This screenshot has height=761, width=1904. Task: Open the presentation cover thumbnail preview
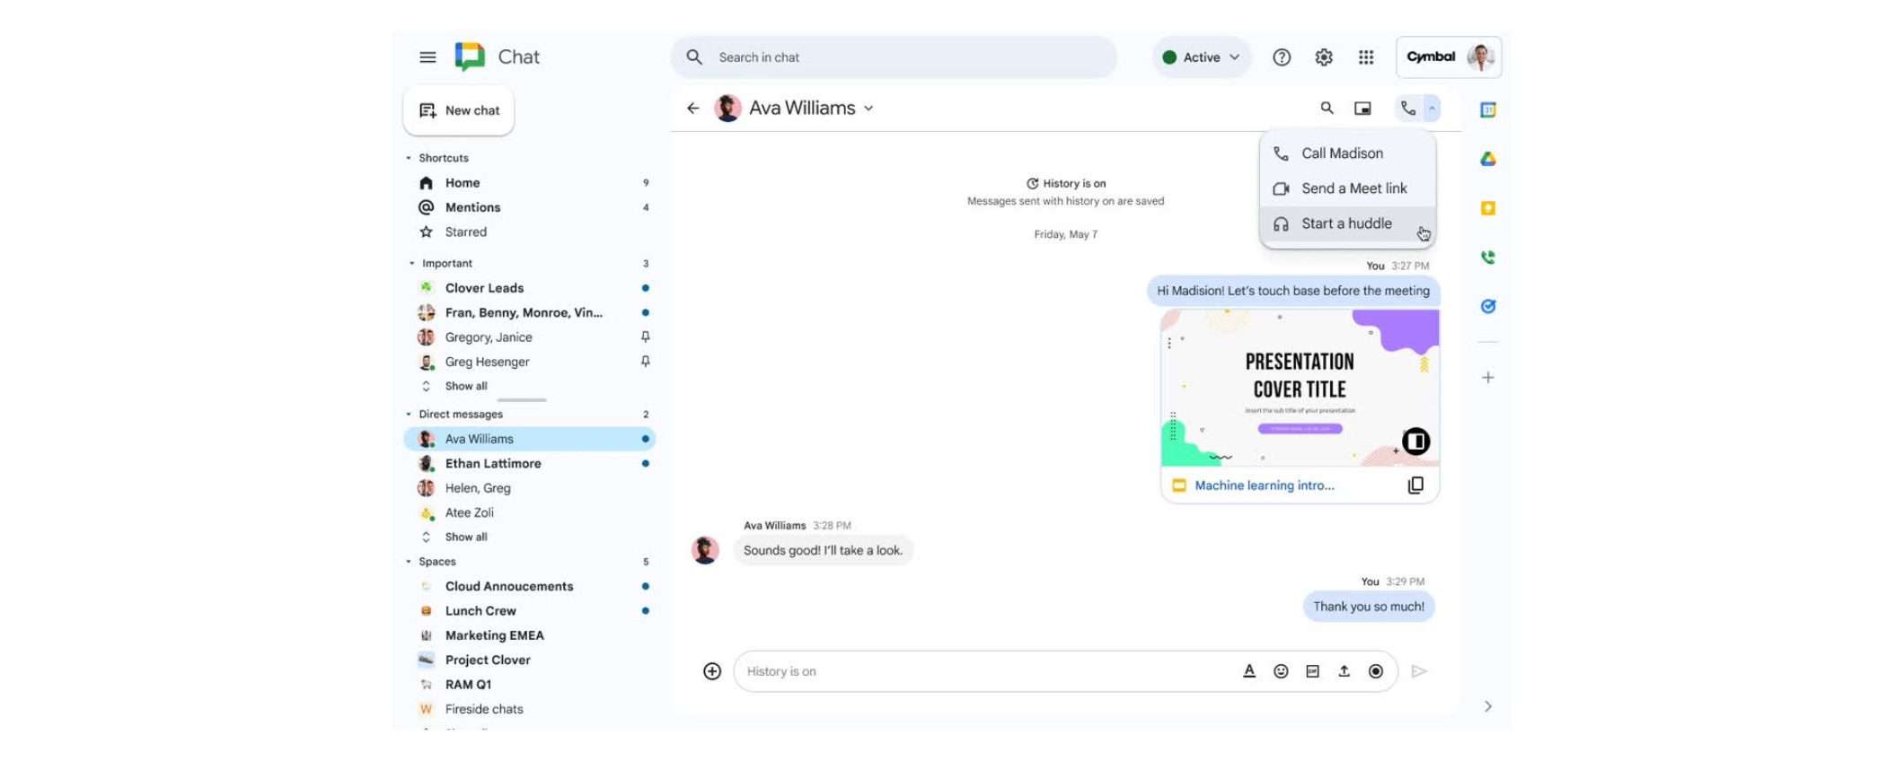1300,388
